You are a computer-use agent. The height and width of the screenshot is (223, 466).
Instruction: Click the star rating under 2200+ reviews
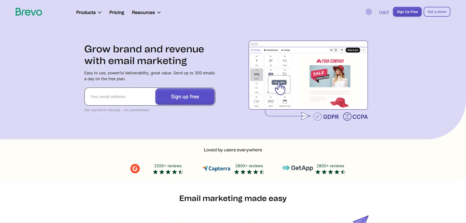(x=168, y=172)
